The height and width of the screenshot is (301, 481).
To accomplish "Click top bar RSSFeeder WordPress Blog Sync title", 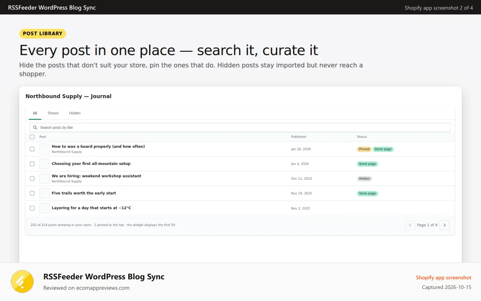I will 52,8.
